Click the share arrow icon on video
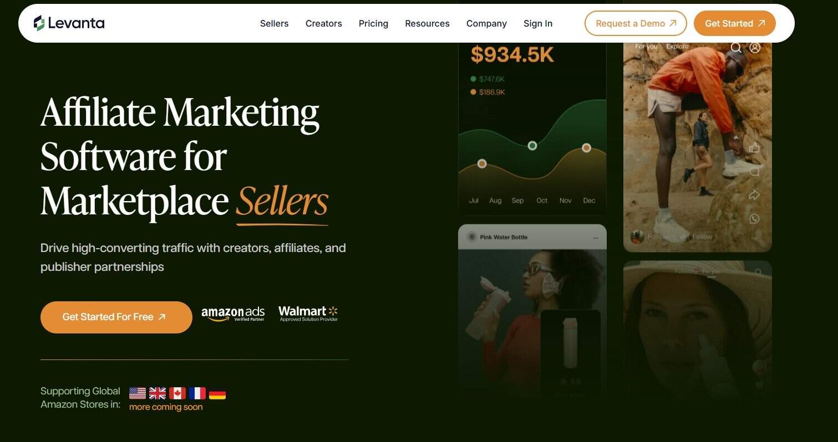This screenshot has height=442, width=838. (x=754, y=195)
